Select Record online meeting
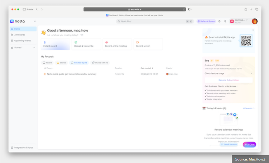Screen dimensions: 269x163 point(117,44)
